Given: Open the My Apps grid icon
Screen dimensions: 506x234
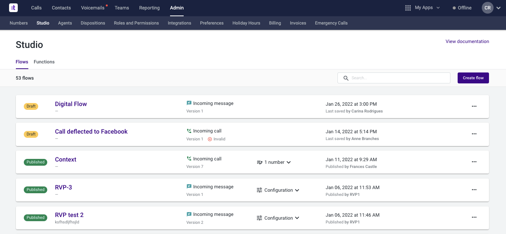Looking at the screenshot, I should (x=408, y=8).
